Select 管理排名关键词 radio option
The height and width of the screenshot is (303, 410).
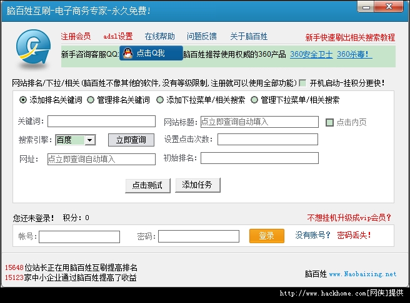click(91, 100)
